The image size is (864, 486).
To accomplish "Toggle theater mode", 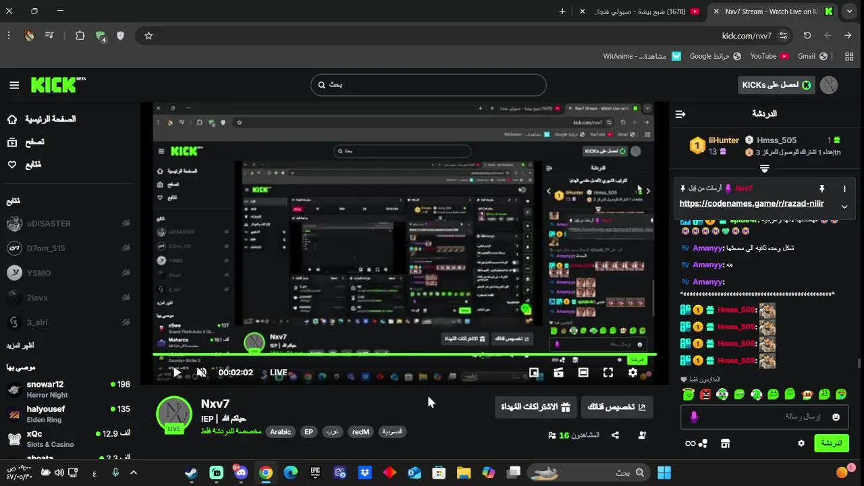I will [x=583, y=373].
